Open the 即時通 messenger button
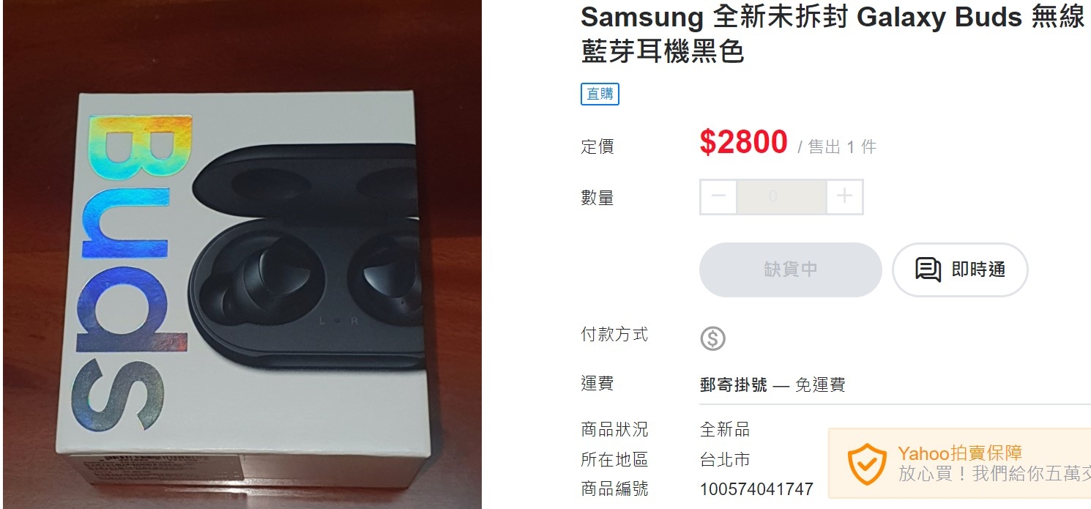This screenshot has width=1091, height=509. [960, 270]
